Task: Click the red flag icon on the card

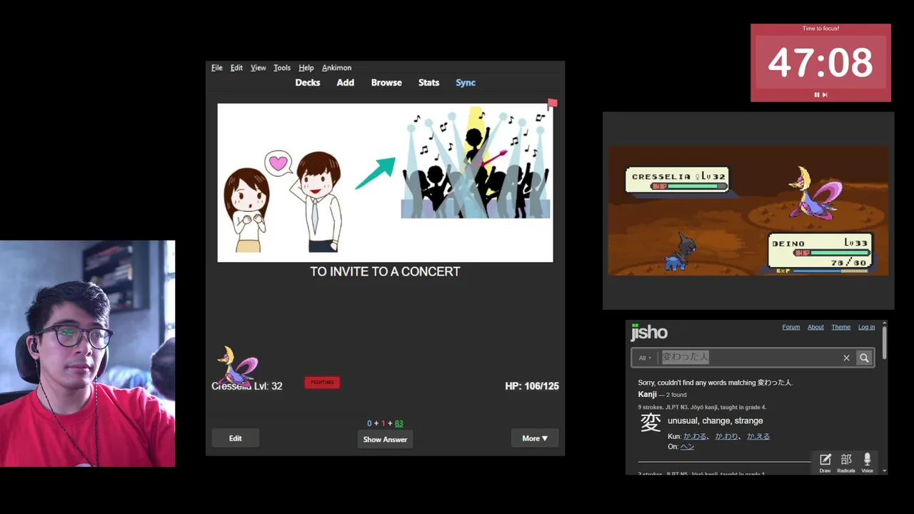Action: coord(552,104)
